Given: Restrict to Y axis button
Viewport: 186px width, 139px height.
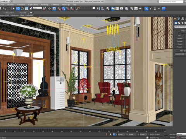Looking at the screenshot, I should (x=150, y=8).
